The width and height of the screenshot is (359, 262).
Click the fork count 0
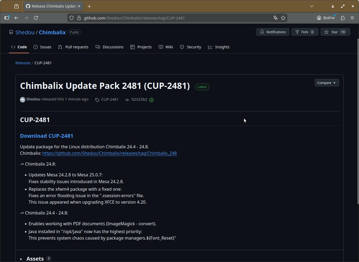(312, 32)
